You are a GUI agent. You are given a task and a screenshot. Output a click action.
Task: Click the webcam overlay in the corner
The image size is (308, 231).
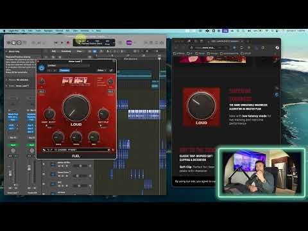pos(261,172)
